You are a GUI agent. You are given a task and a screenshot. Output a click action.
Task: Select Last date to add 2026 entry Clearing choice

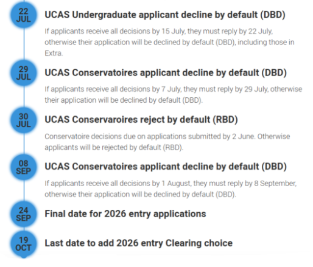138,243
